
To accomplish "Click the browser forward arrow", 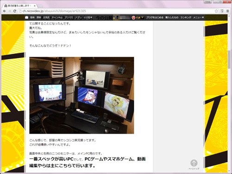I will point(10,11).
